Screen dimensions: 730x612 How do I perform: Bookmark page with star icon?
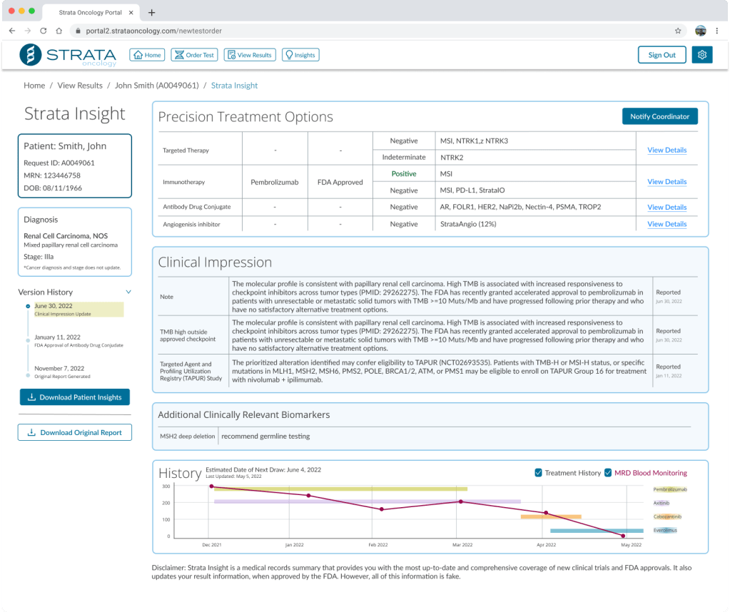point(678,31)
